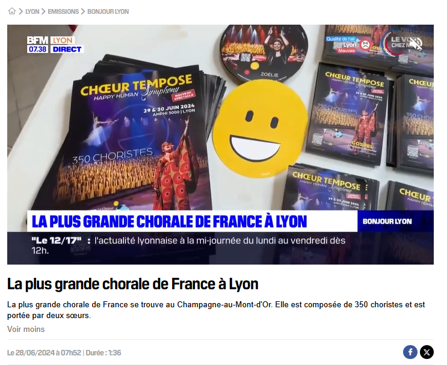Click the article headline below the video
This screenshot has height=365, width=447.
coord(133,284)
